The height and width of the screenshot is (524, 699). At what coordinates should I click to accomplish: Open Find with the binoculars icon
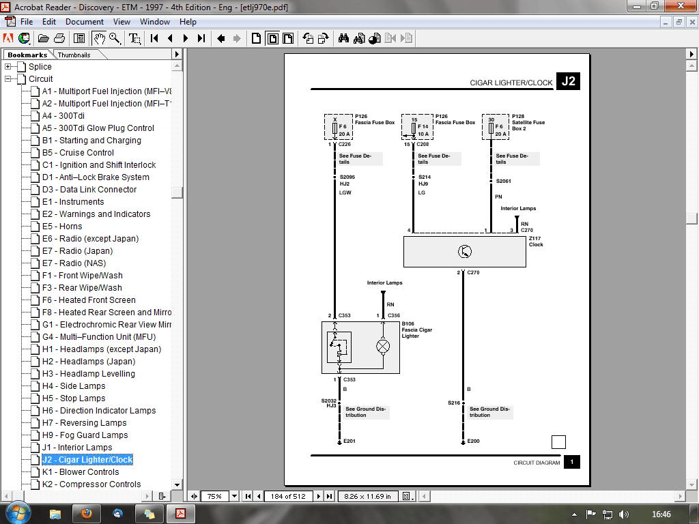pos(343,39)
